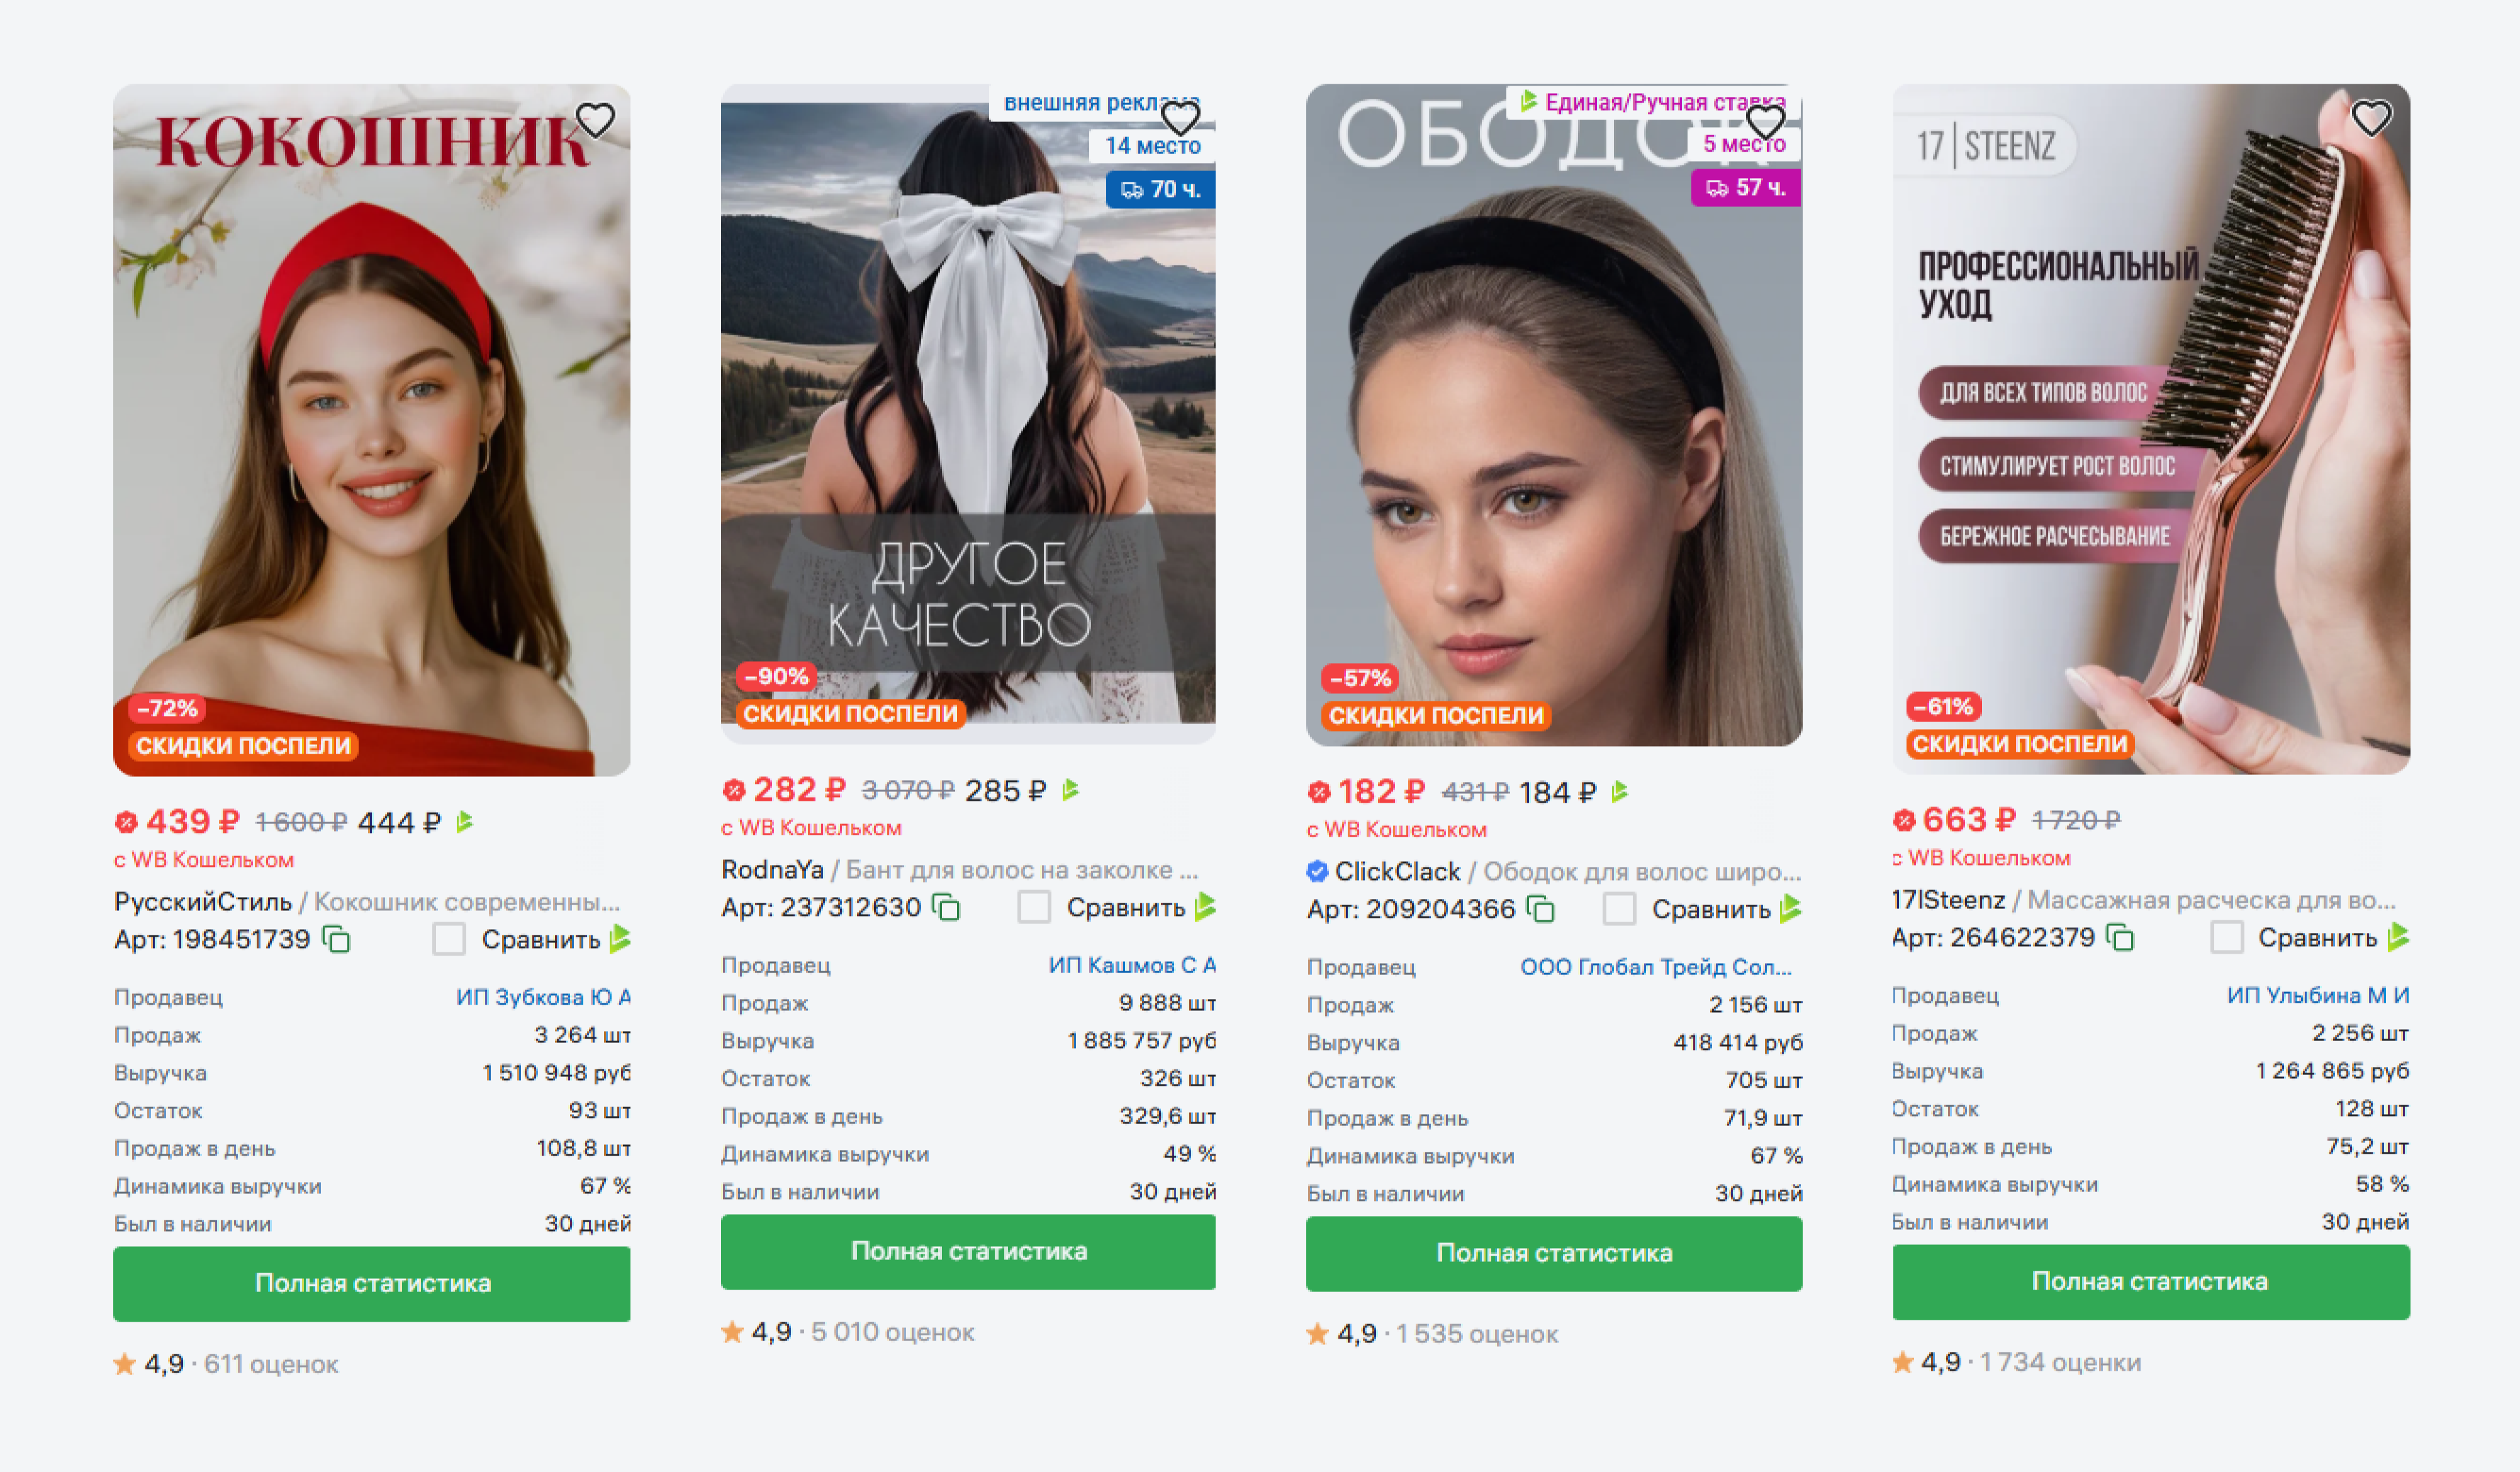The image size is (2520, 1472).
Task: Tick Сравнить checkbox for RodnaYa bow
Action: point(1034,908)
